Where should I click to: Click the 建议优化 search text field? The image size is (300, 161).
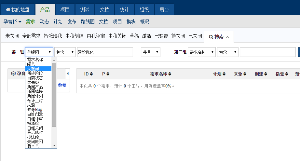tap(105, 52)
